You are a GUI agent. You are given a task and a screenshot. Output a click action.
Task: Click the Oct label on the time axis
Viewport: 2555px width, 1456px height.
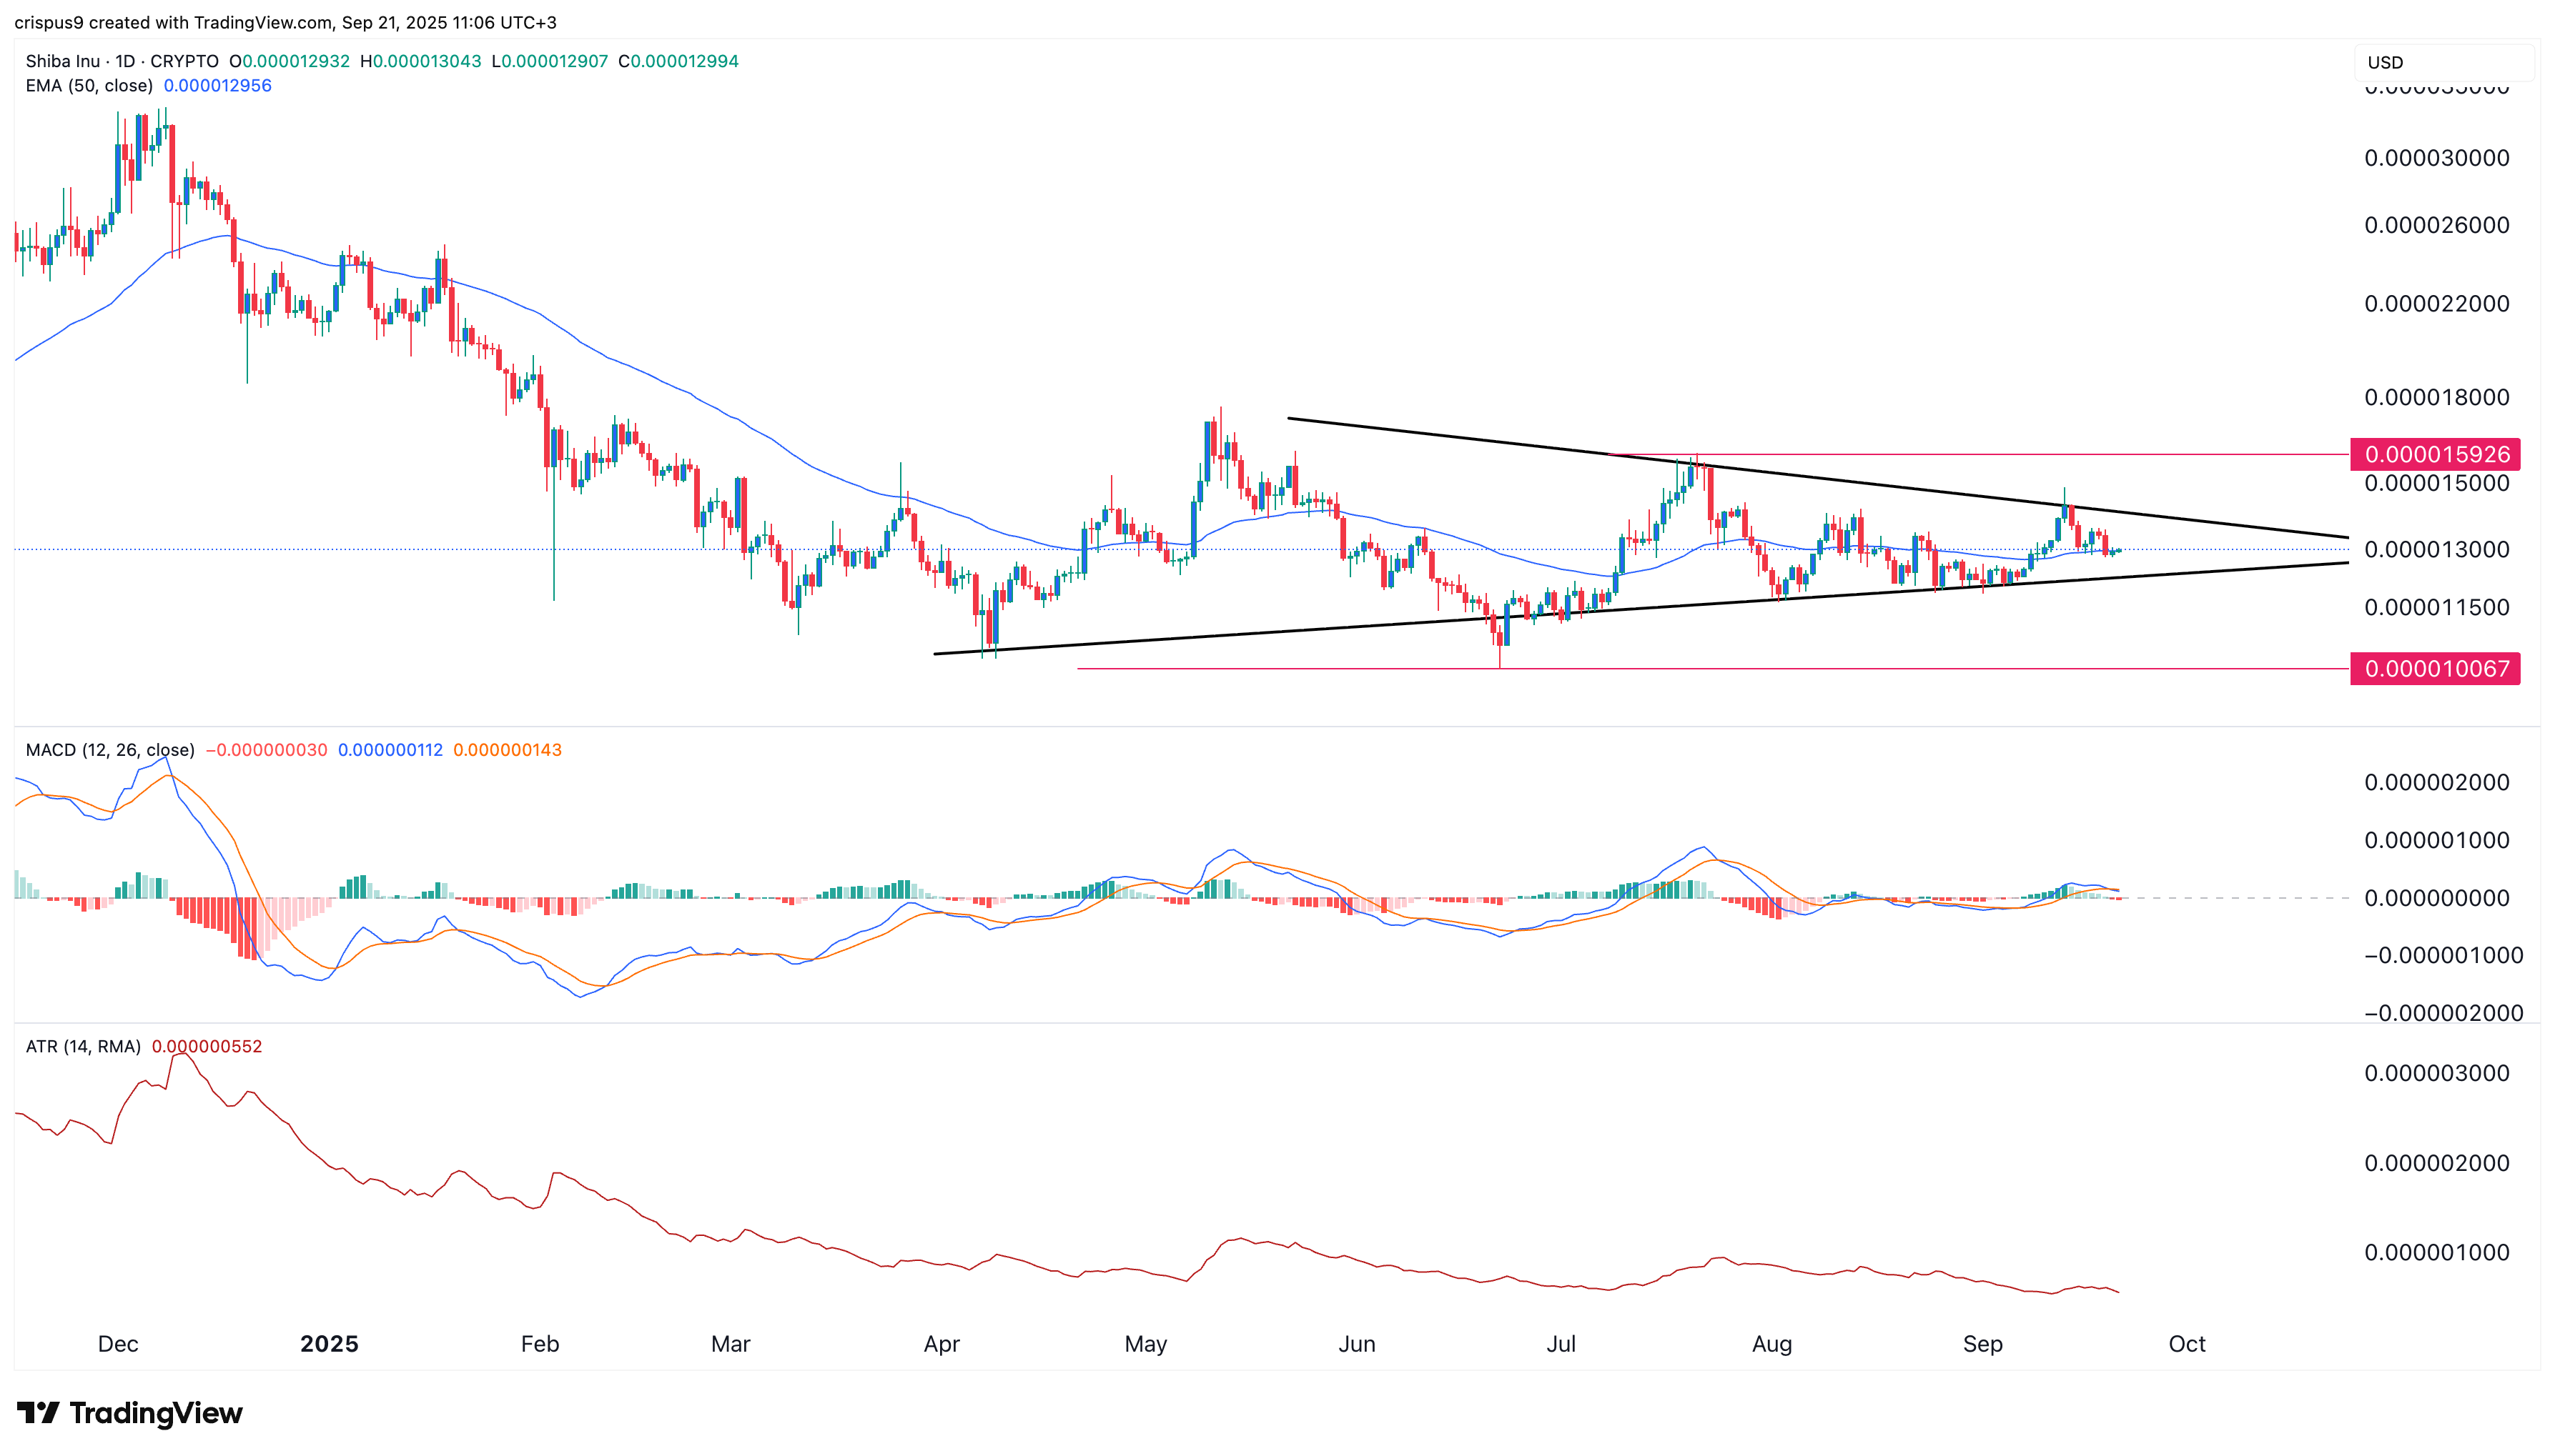[x=2186, y=1343]
